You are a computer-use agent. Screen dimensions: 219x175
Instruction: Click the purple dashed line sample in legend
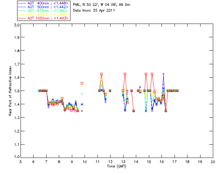pos(22,3)
